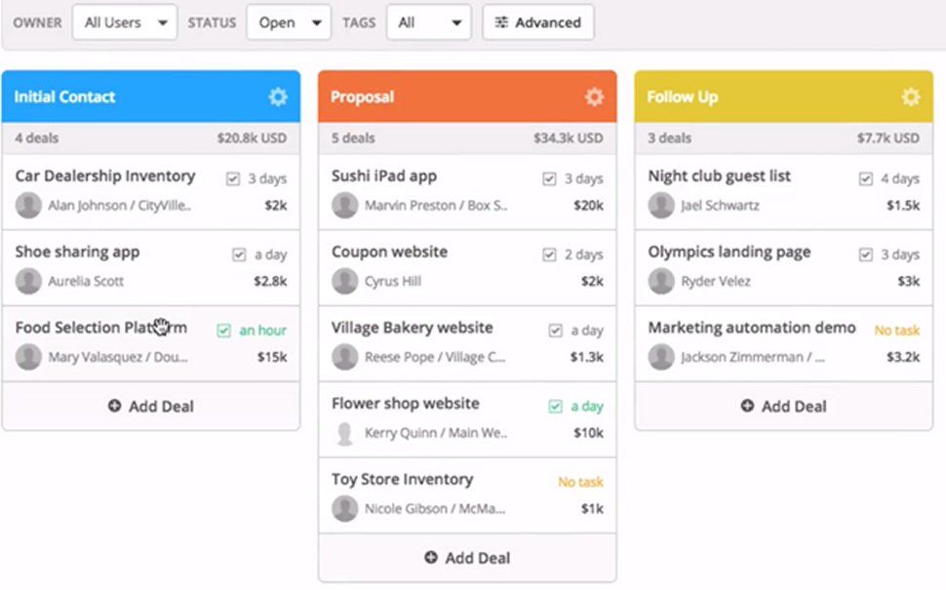Open settings gear on Proposal column

594,97
